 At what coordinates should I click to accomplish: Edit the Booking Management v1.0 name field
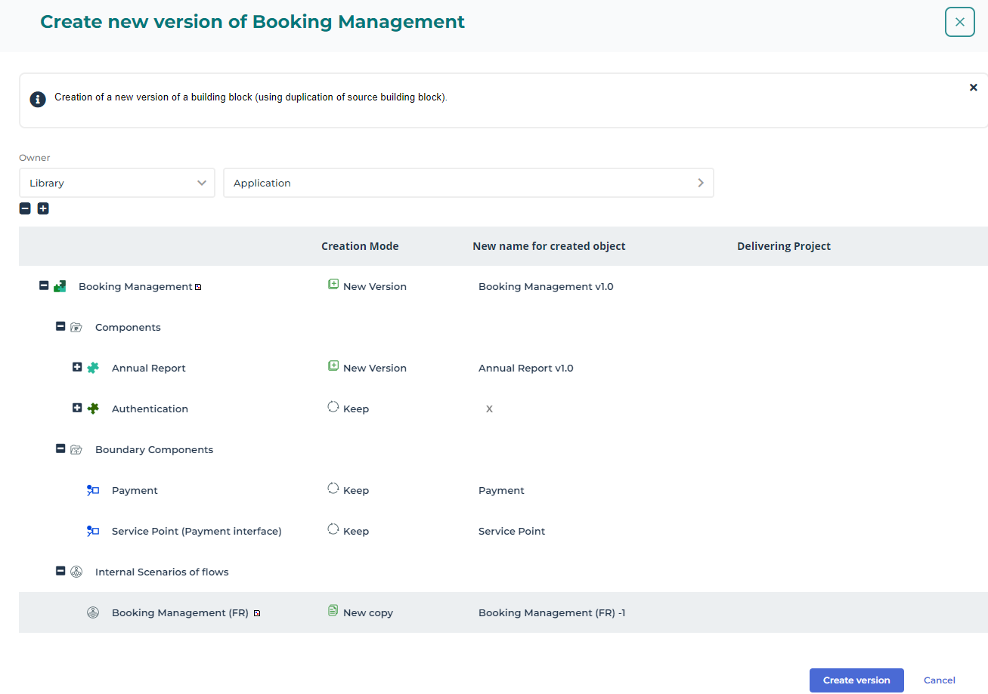point(546,287)
